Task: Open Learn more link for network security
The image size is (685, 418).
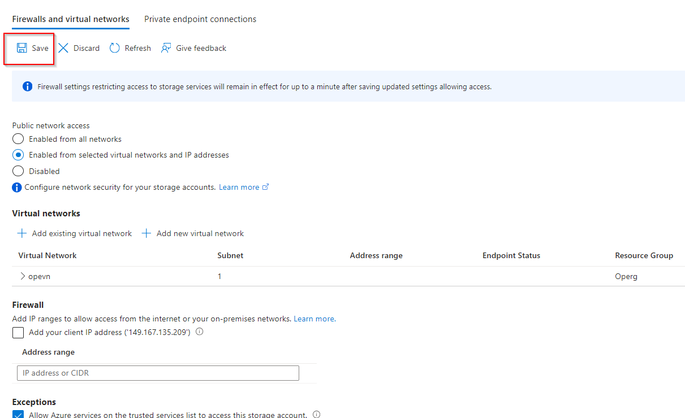Action: pos(243,187)
